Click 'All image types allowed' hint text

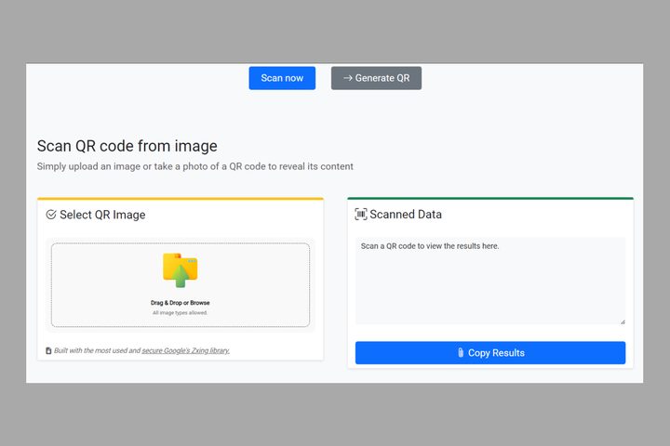[x=180, y=313]
